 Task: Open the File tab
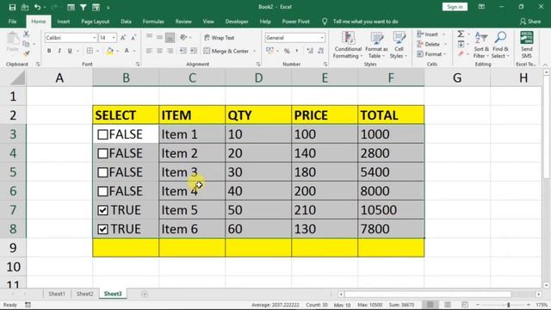click(13, 22)
